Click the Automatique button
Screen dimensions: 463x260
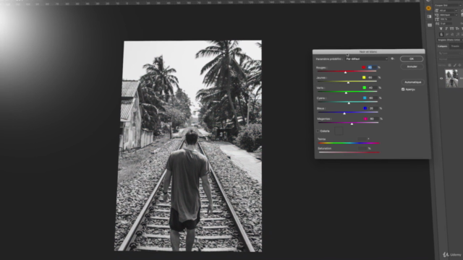pyautogui.click(x=413, y=82)
